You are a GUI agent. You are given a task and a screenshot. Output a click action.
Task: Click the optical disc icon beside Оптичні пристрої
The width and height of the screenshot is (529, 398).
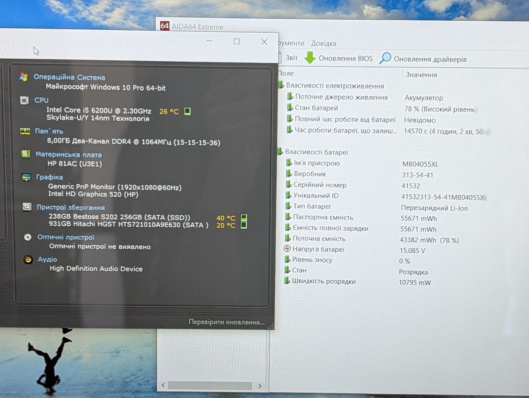[28, 237]
